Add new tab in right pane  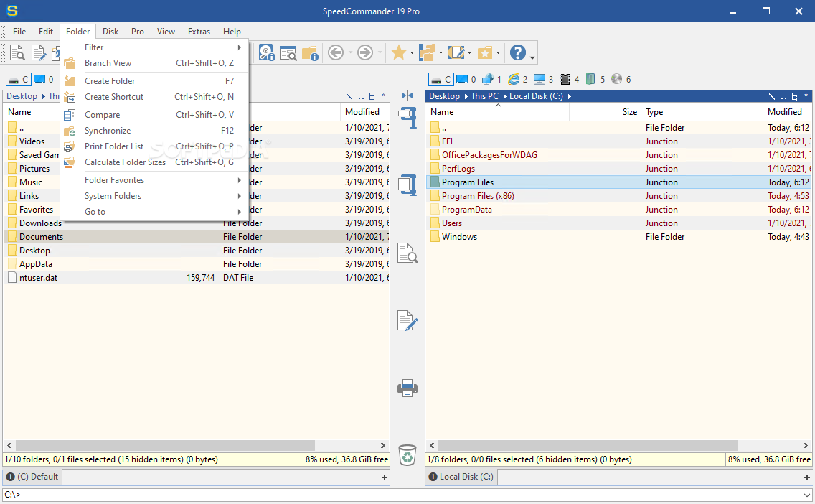(806, 477)
